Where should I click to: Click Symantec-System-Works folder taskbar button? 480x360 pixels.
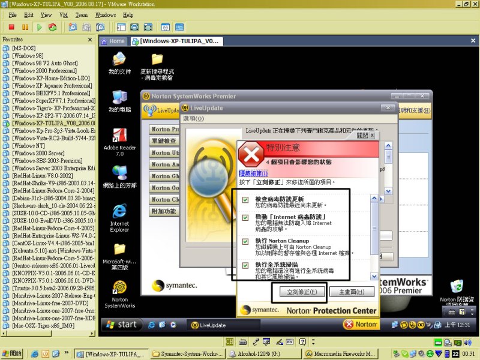tap(187, 354)
